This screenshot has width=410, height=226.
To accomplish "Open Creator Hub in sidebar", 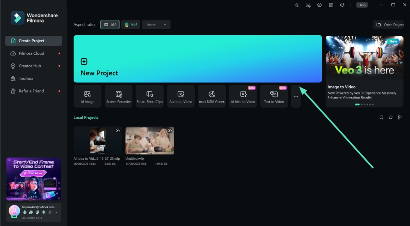I will click(x=34, y=66).
